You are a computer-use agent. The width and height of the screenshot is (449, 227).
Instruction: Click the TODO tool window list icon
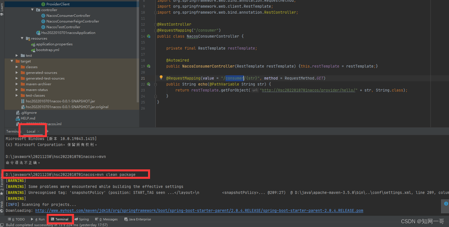[9, 219]
